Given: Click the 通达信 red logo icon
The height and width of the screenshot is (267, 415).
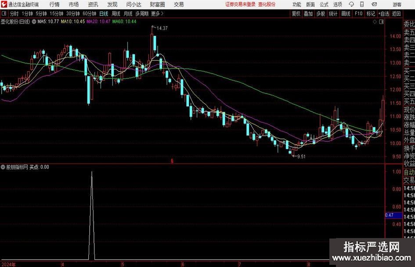Looking at the screenshot, I should point(4,4).
